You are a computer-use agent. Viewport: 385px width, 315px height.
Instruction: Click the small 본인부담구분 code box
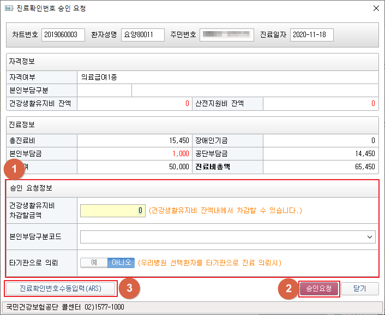tap(104, 90)
